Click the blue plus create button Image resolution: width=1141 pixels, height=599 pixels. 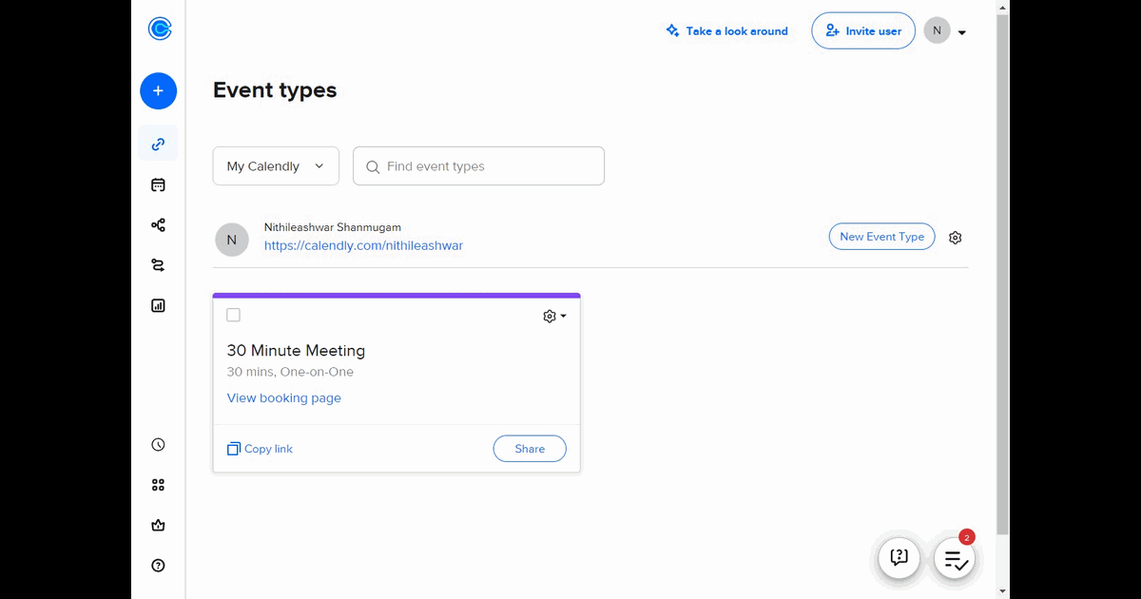tap(158, 91)
